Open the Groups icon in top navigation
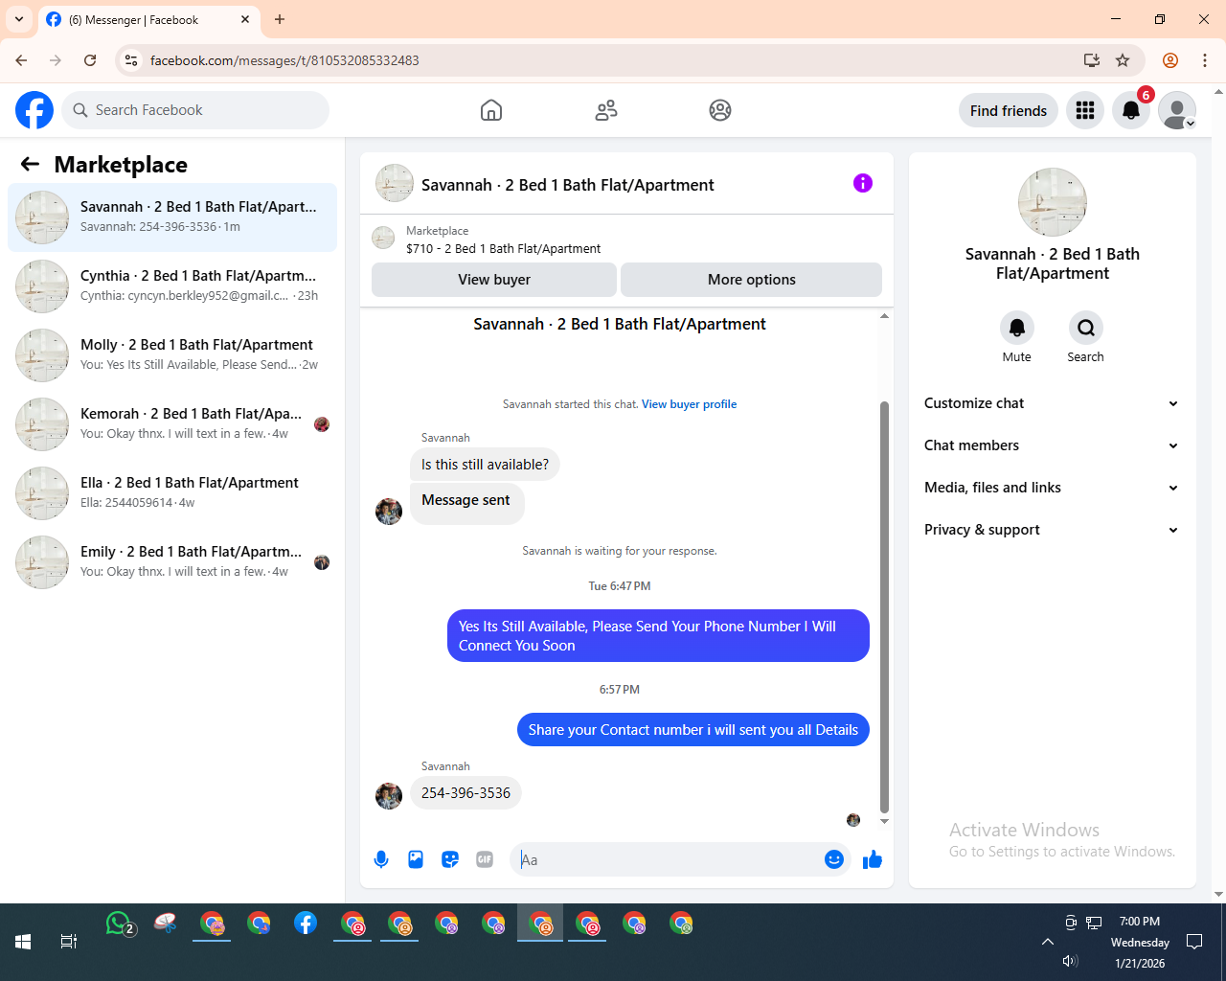1226x981 pixels. click(x=720, y=110)
